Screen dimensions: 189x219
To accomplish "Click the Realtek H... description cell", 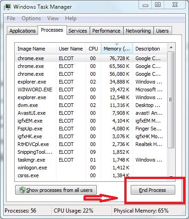I will (x=149, y=144).
